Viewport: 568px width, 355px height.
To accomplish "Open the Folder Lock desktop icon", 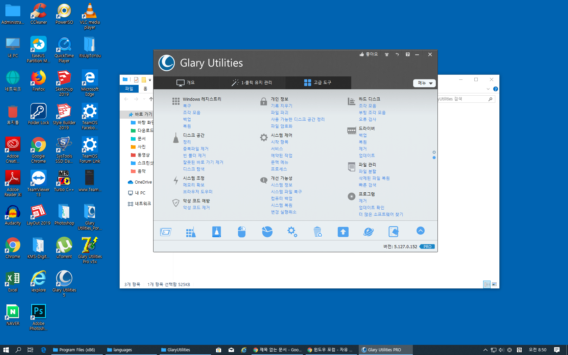I will (39, 114).
